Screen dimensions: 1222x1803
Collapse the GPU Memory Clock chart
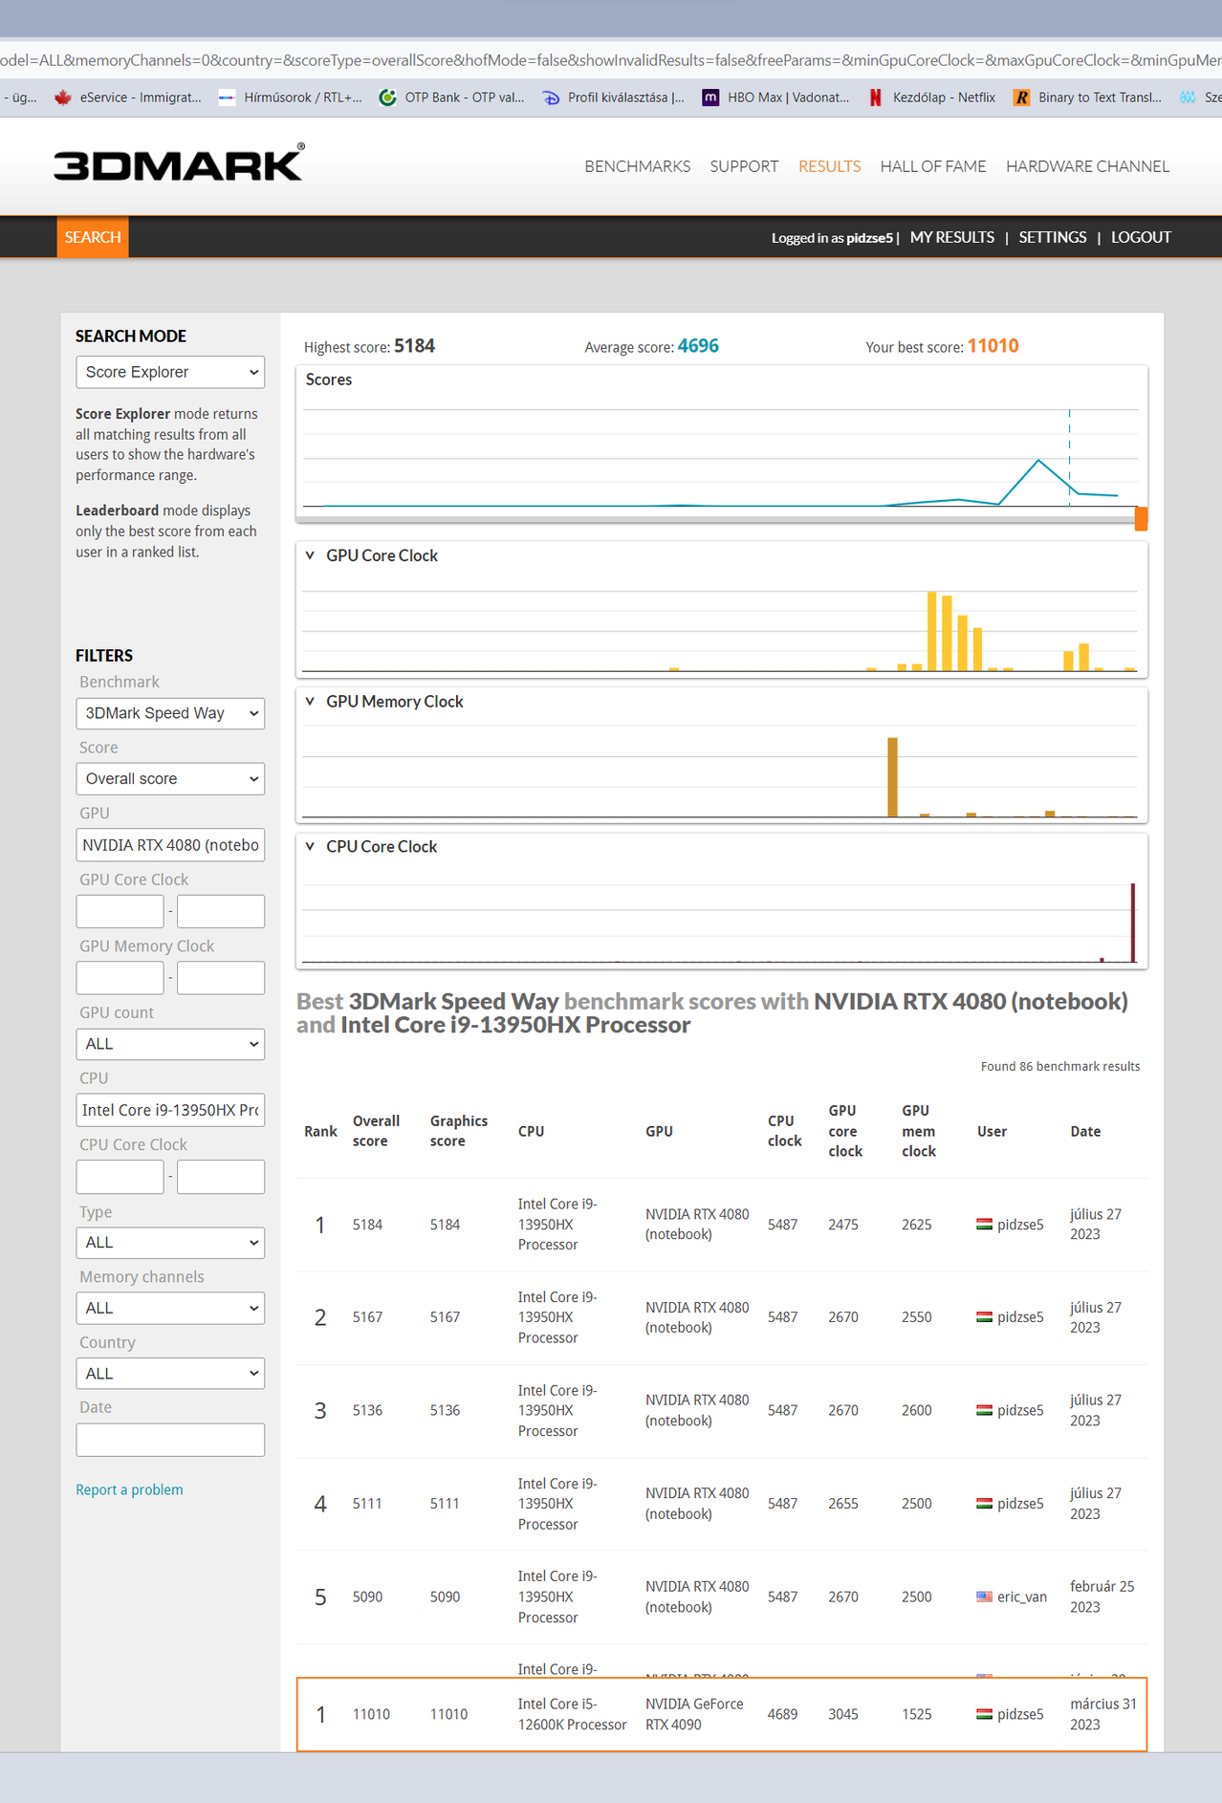tap(310, 702)
